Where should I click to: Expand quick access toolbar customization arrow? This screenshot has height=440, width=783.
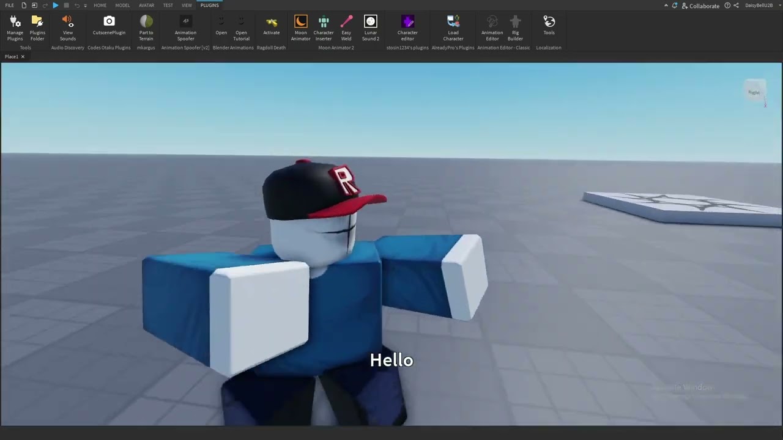point(85,5)
